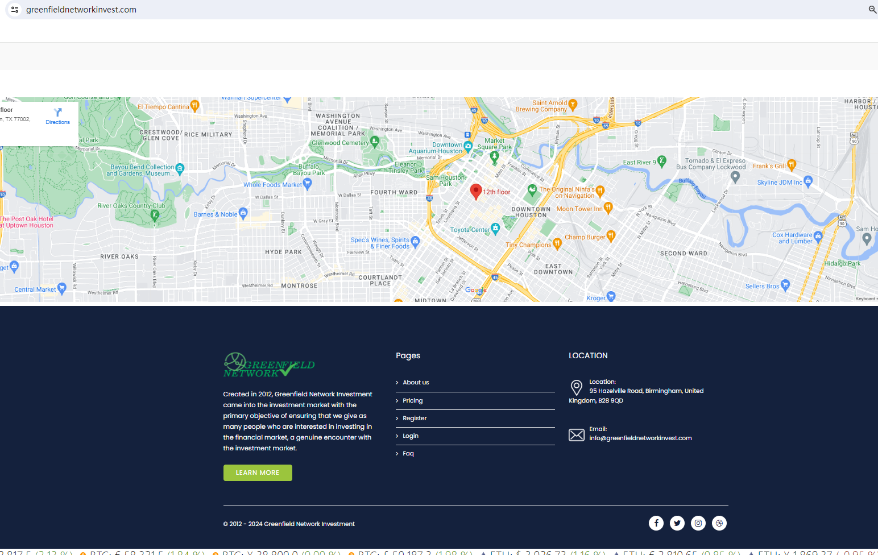878x555 pixels.
Task: Open Directions from the map info card
Action: point(57,116)
